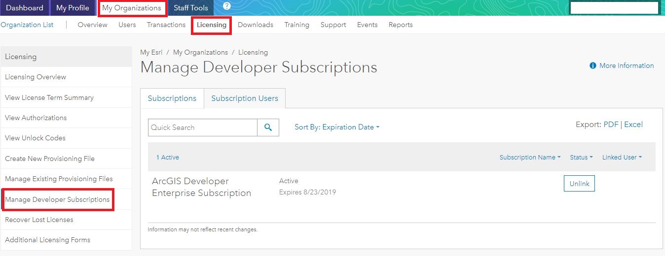Open the Dashboard tab

(25, 8)
